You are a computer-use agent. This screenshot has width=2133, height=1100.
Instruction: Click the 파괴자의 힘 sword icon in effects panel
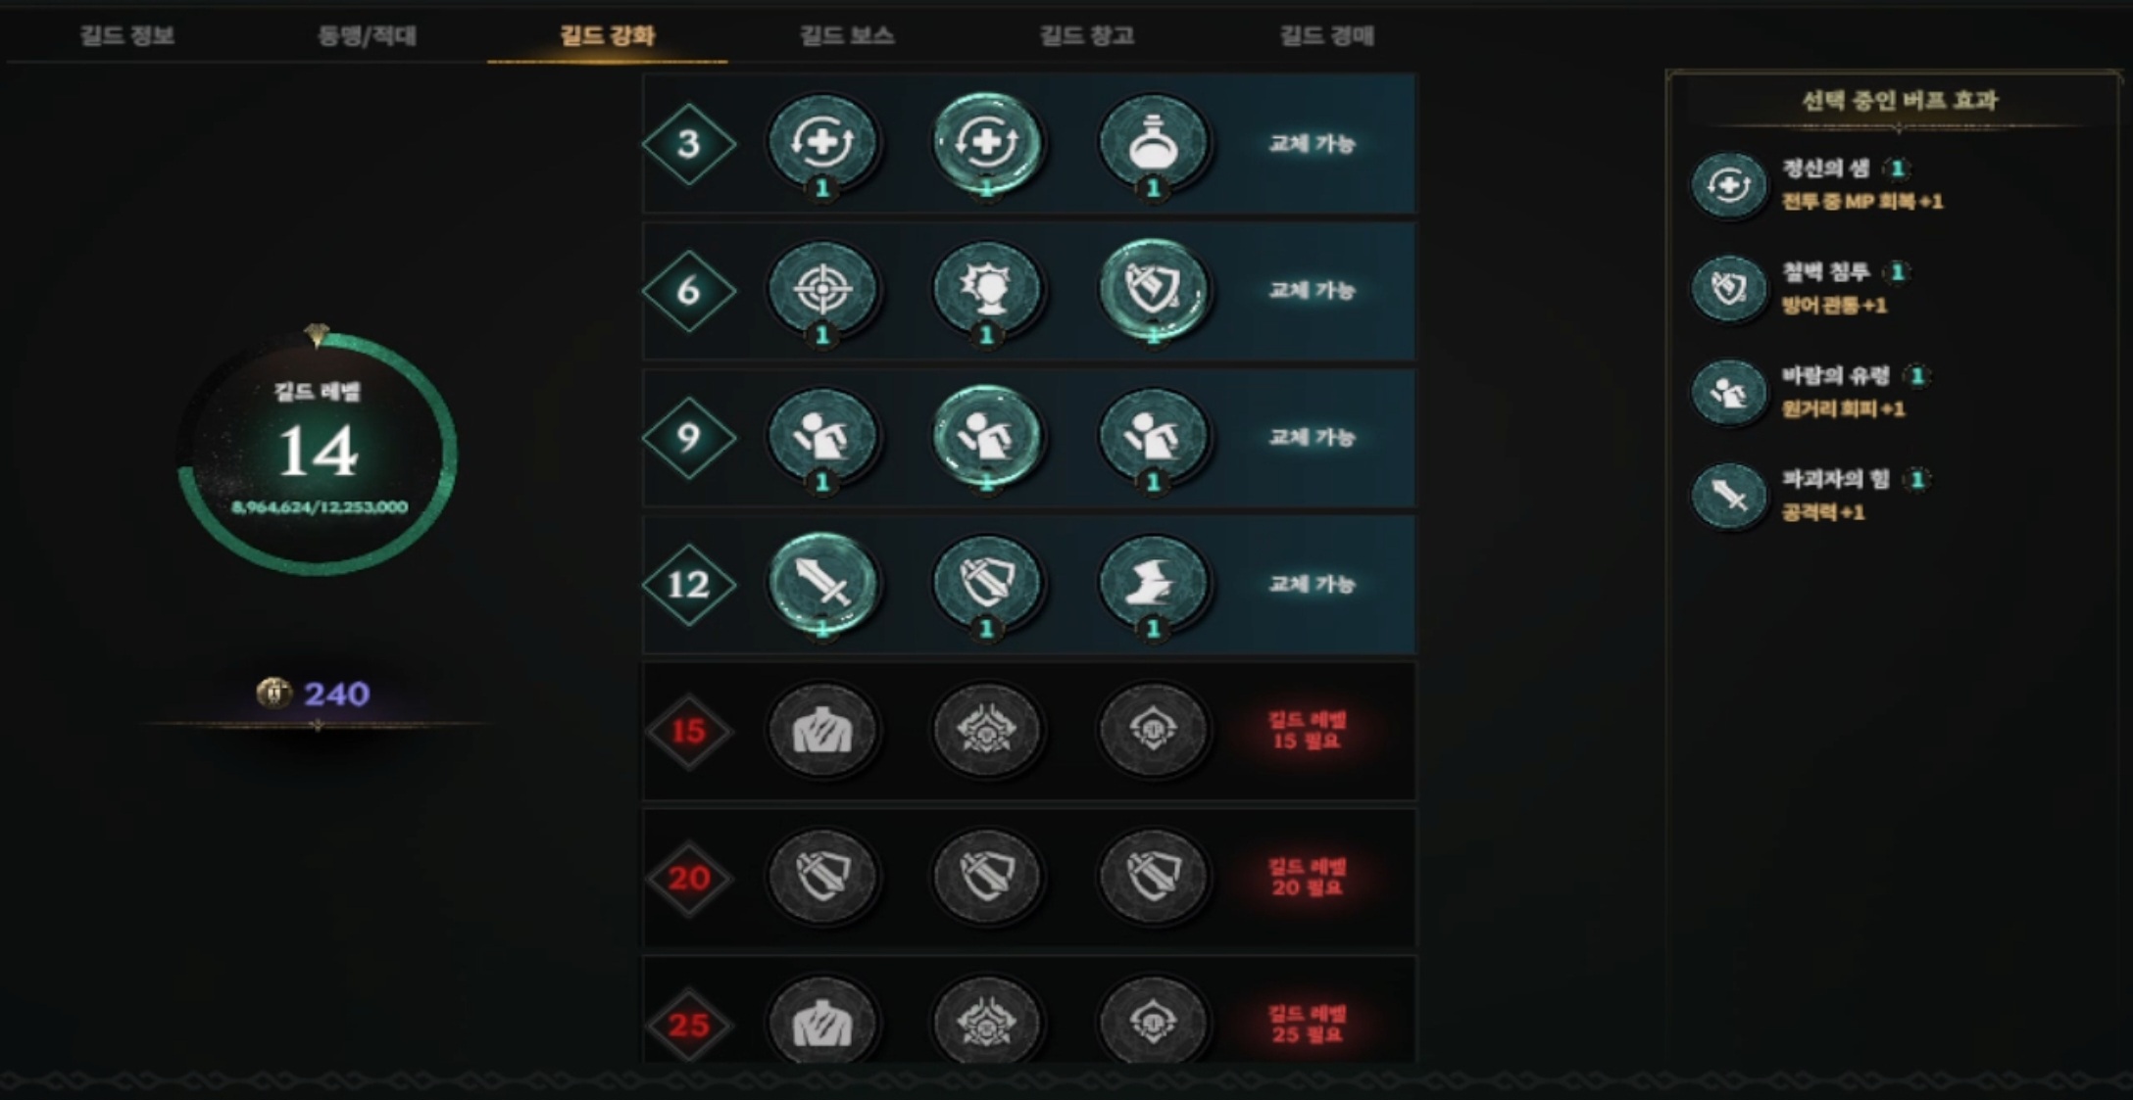point(1728,496)
